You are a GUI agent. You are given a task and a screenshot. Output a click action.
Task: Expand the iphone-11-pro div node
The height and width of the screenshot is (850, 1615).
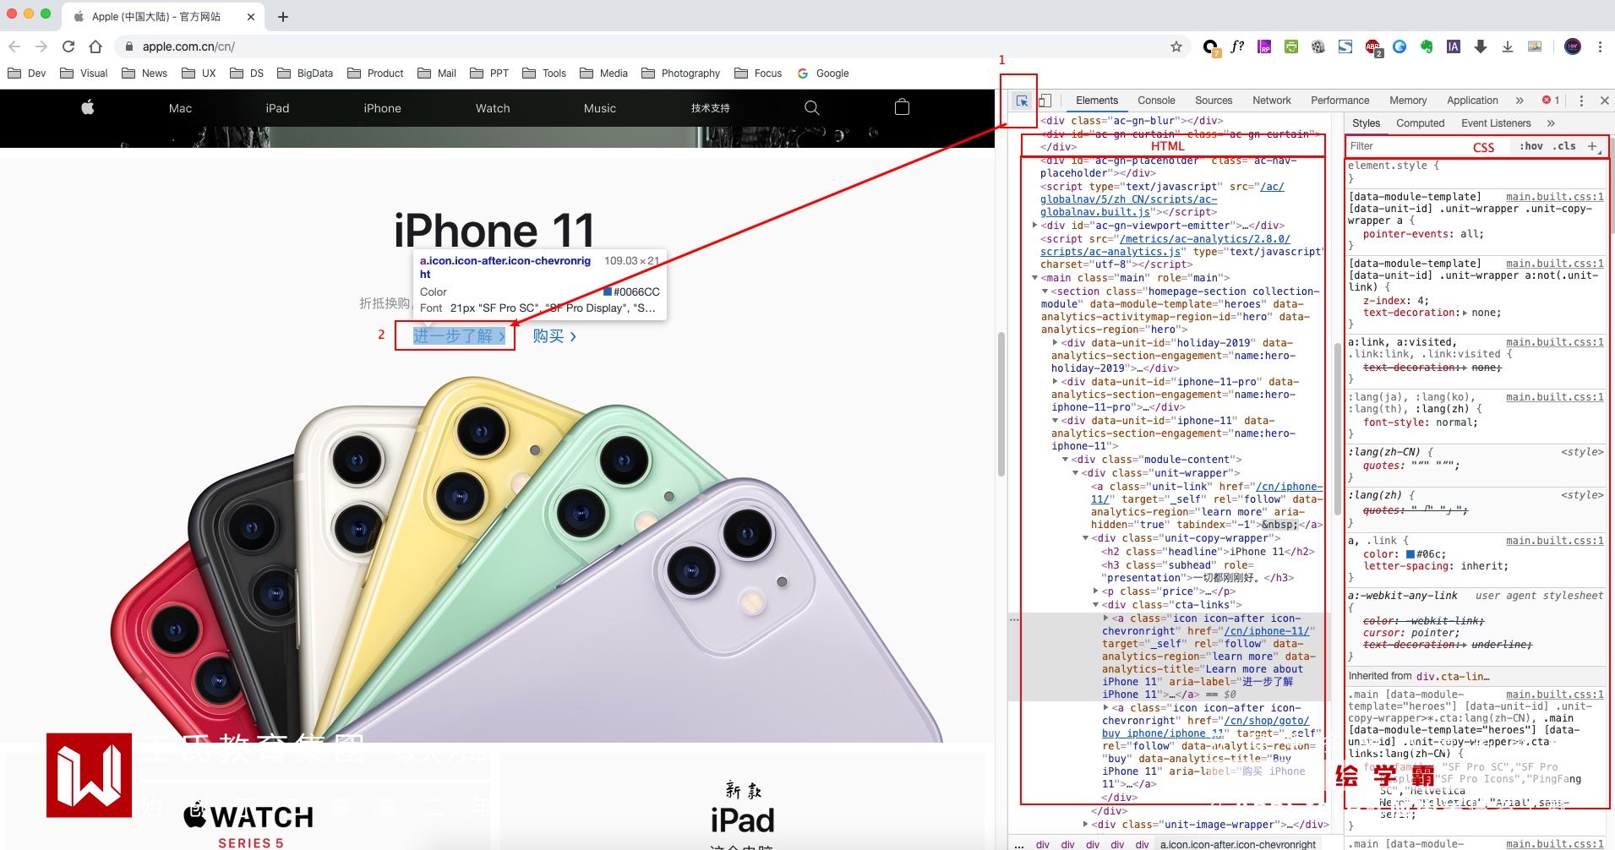click(1056, 382)
